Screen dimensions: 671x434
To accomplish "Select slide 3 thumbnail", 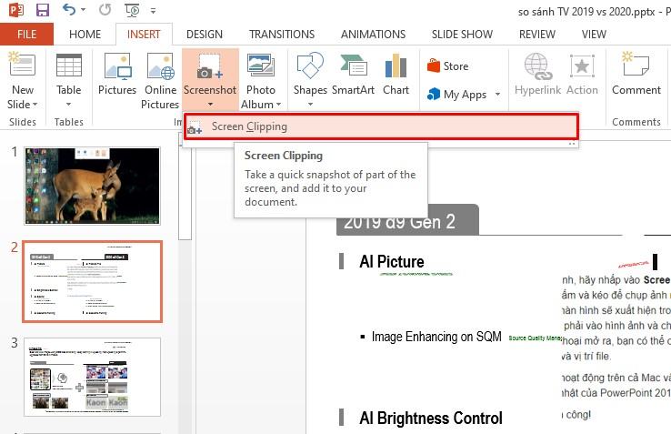I will point(93,377).
